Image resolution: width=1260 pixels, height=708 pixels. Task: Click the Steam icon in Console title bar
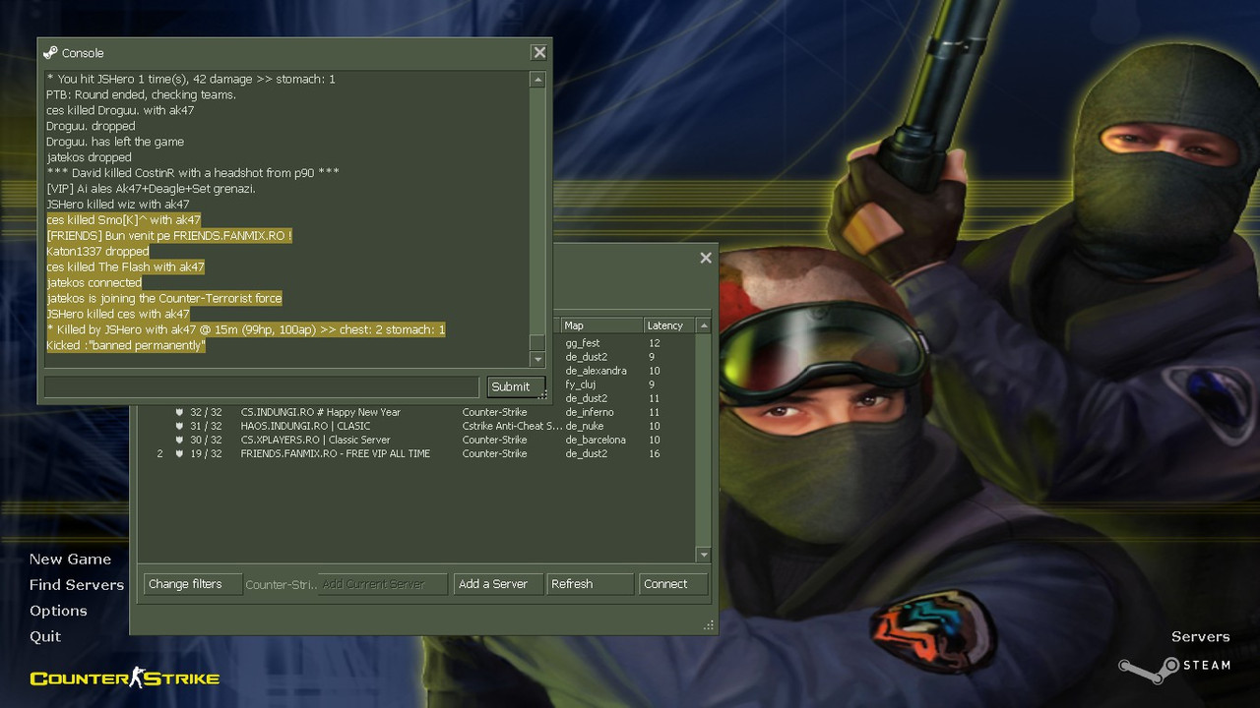pyautogui.click(x=50, y=53)
